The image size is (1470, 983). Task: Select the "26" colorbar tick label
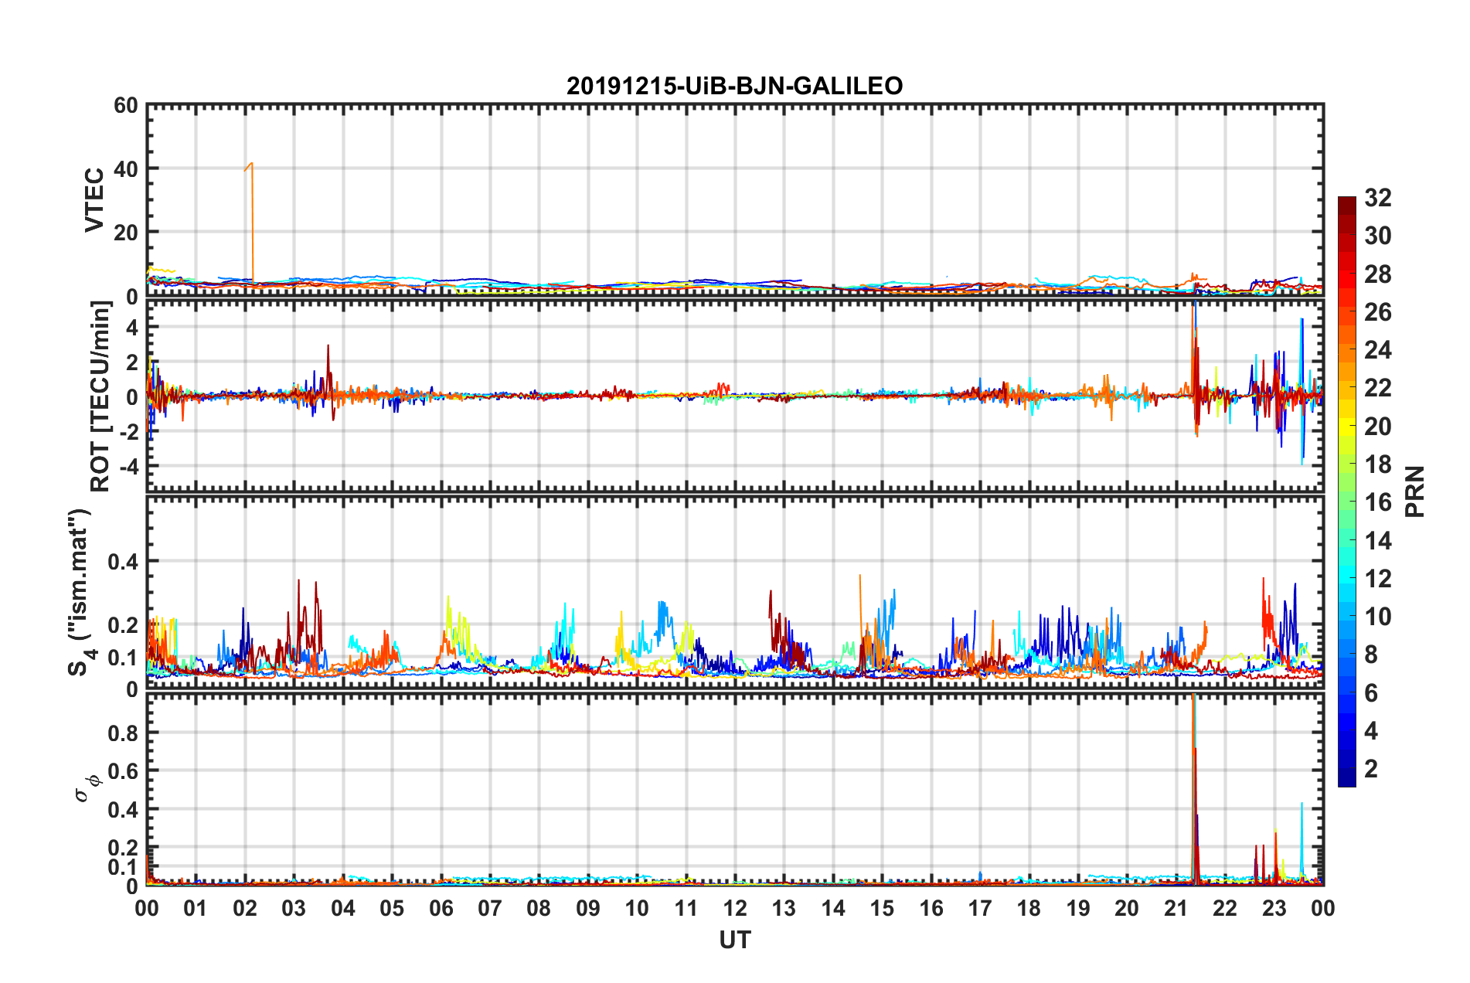(1377, 312)
